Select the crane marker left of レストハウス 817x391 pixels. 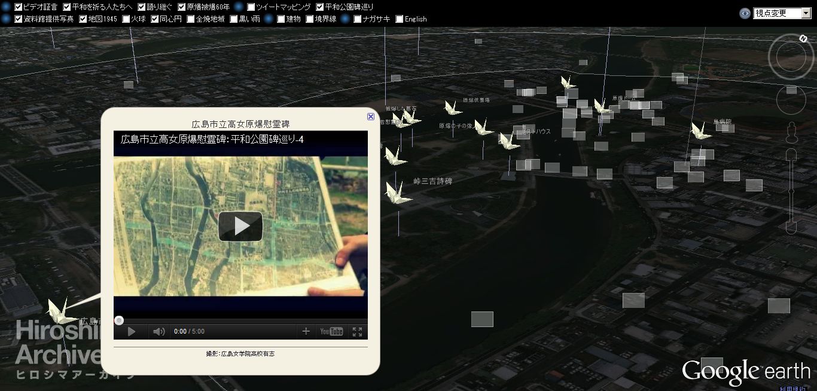coord(509,141)
